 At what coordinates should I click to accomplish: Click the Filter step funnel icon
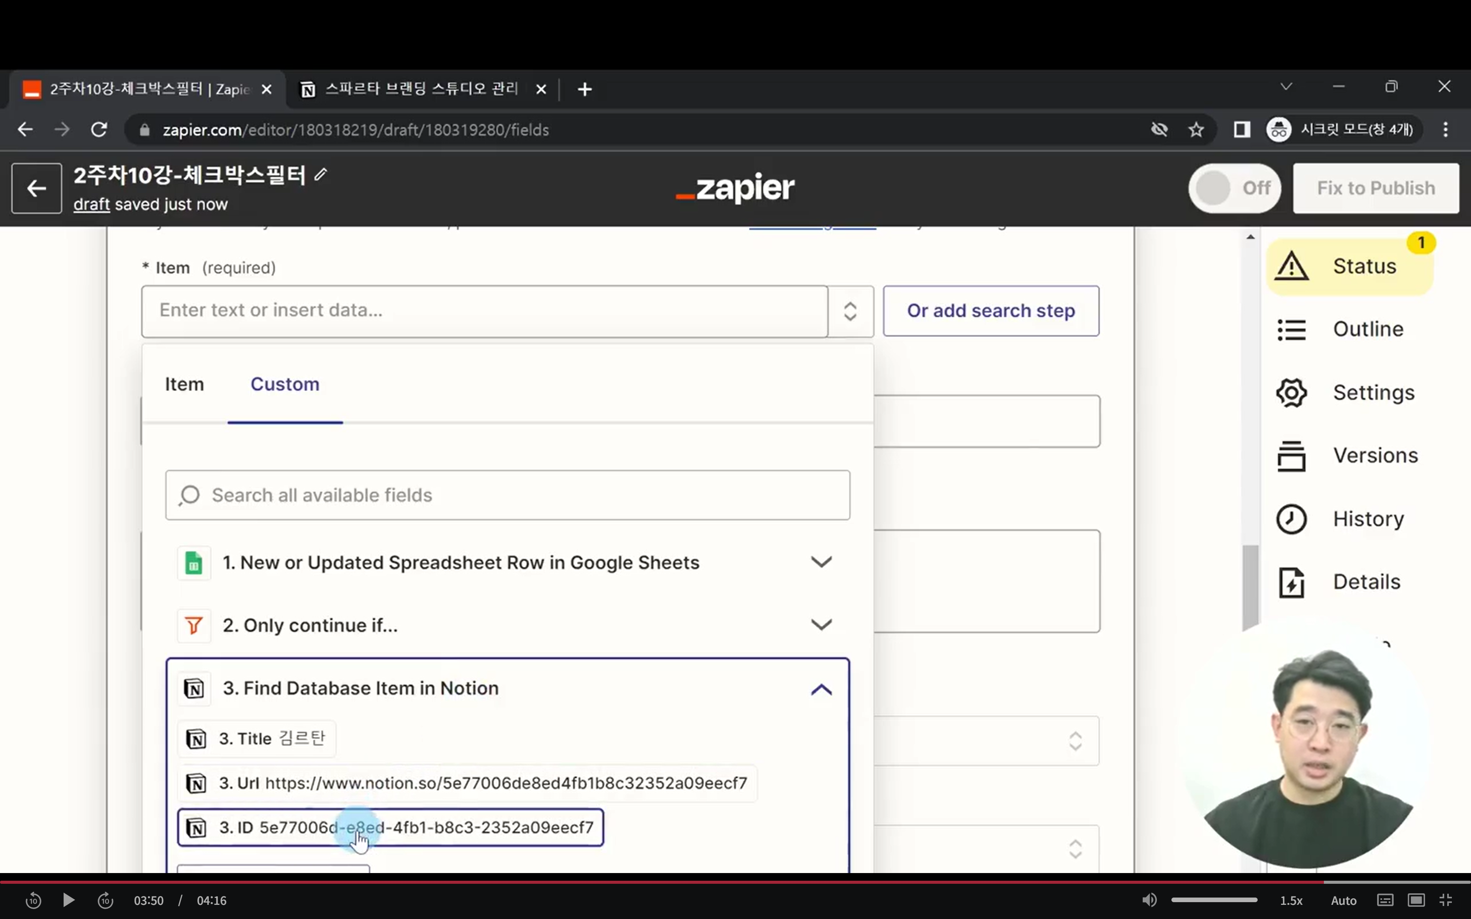(x=194, y=625)
